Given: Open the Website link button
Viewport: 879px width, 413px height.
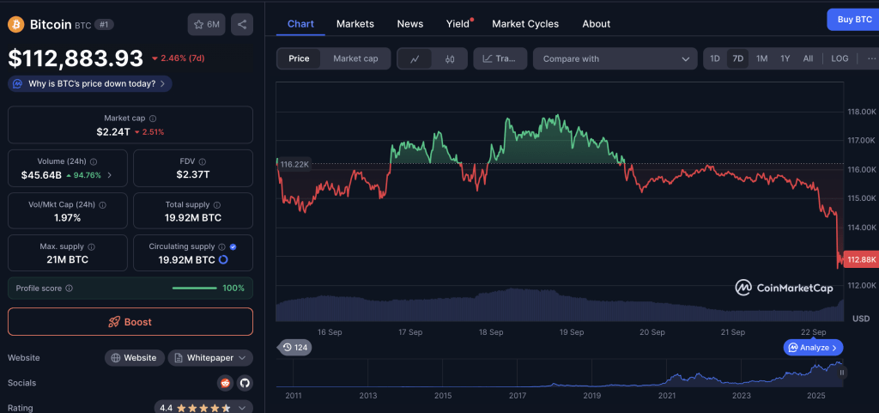Looking at the screenshot, I should 135,357.
